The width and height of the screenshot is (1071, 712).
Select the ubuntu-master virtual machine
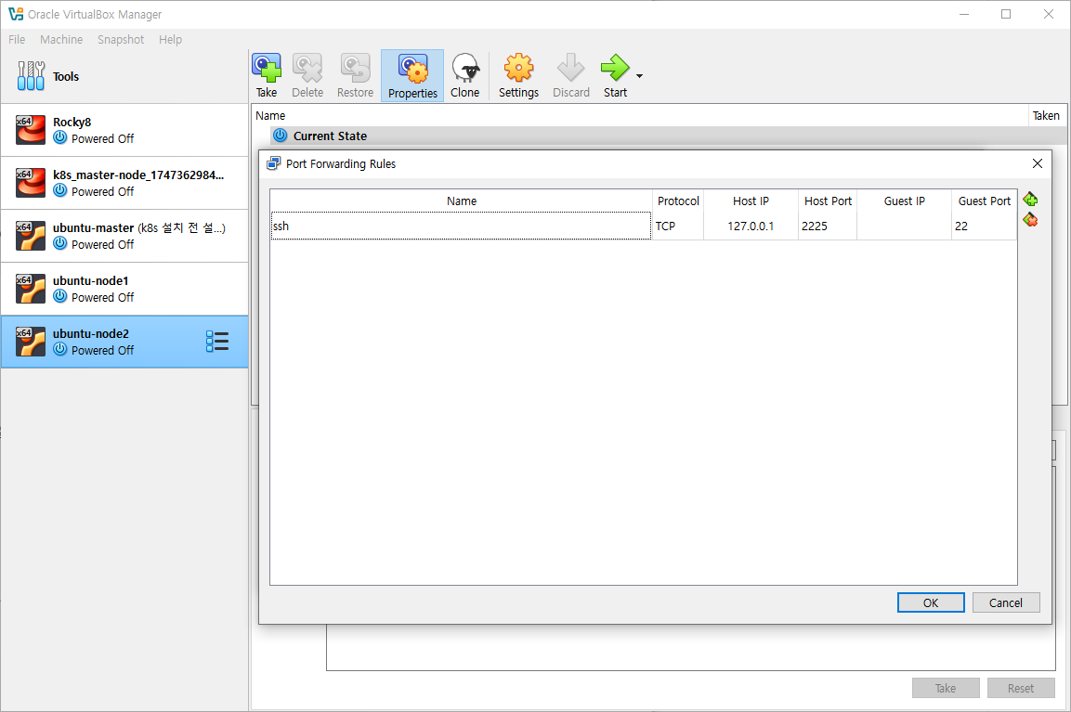tap(124, 236)
